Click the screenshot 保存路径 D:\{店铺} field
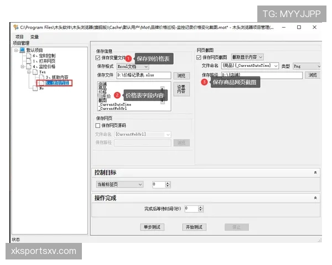The width and height of the screenshot is (332, 265). point(262,75)
